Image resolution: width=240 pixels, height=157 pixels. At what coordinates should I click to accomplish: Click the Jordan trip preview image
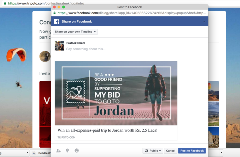click(x=116, y=93)
